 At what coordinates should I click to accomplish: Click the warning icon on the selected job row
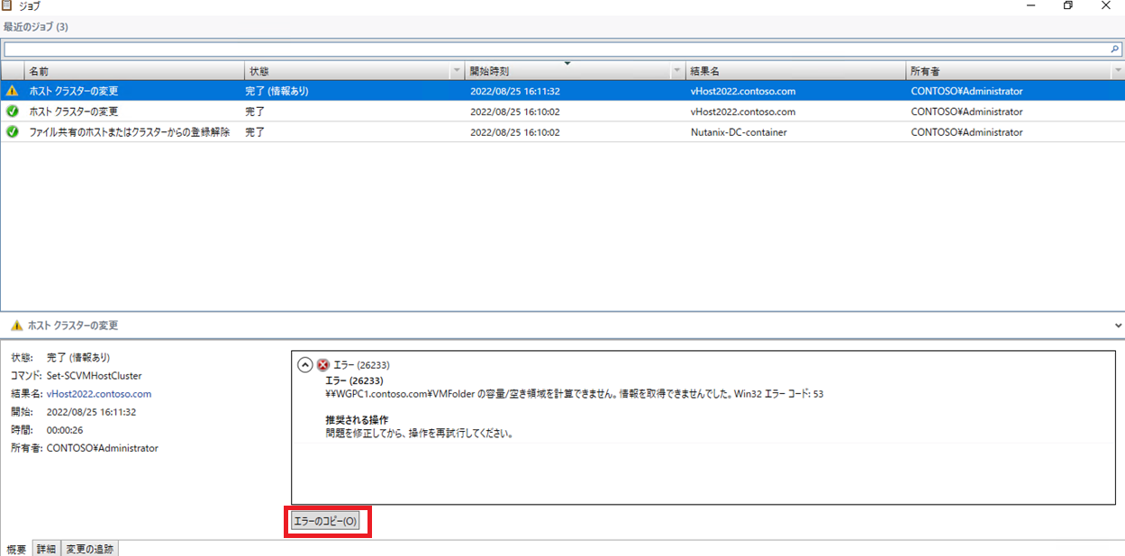(x=12, y=91)
